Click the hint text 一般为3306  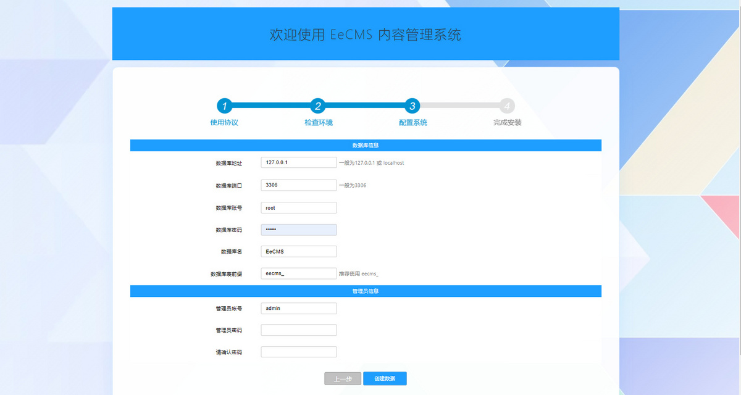pyautogui.click(x=353, y=186)
